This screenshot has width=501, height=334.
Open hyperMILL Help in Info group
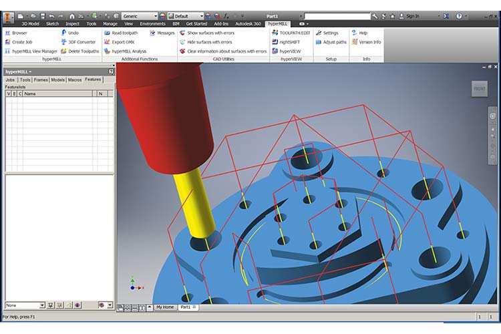pyautogui.click(x=359, y=33)
